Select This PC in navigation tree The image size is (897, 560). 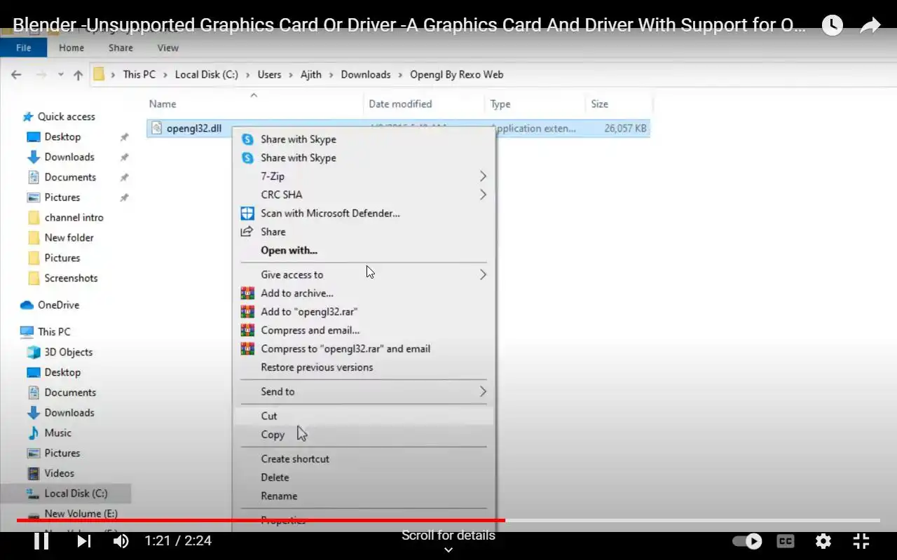click(54, 332)
